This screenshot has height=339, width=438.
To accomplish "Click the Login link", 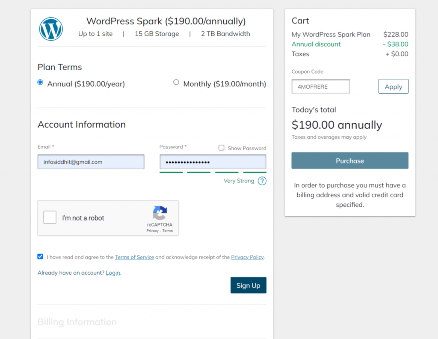I will [x=113, y=273].
